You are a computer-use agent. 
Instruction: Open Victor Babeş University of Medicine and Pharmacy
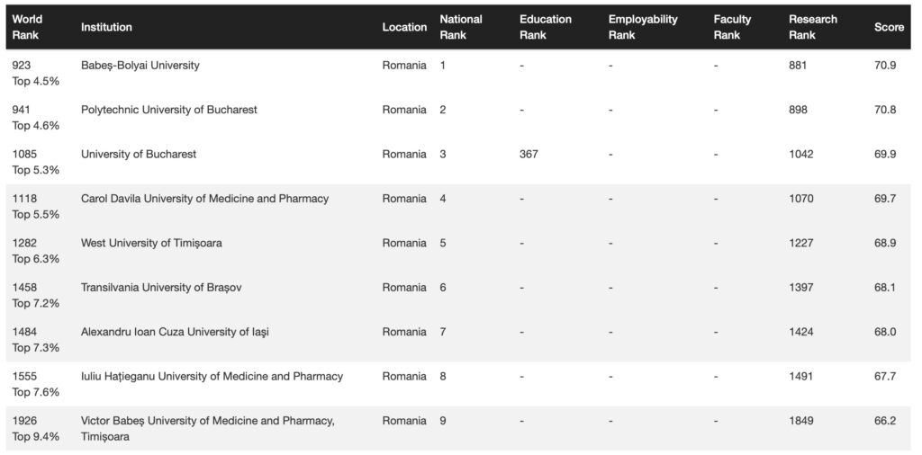[207, 421]
